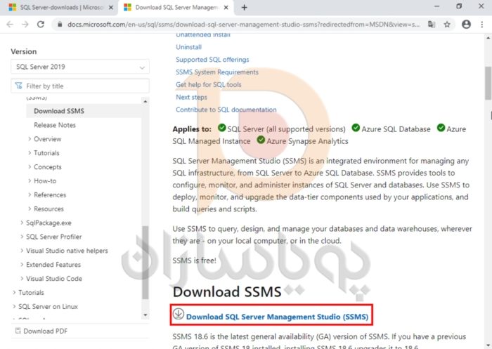Expand the SQL Server Profiler tree node
492x349 pixels.
(53, 237)
